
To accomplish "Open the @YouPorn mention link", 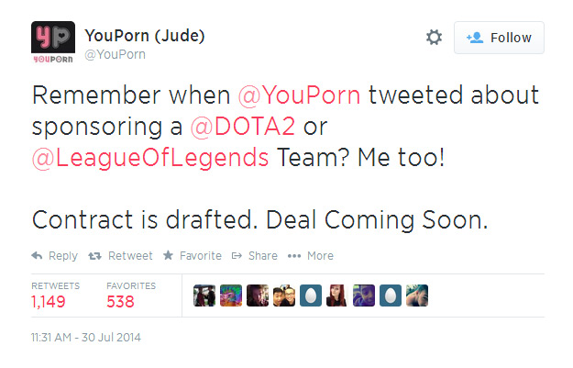I will (x=299, y=95).
